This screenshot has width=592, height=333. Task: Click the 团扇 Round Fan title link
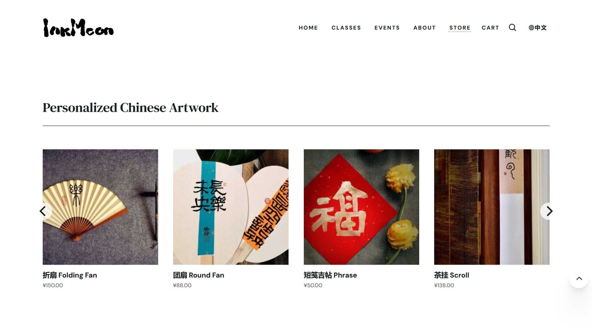click(199, 275)
